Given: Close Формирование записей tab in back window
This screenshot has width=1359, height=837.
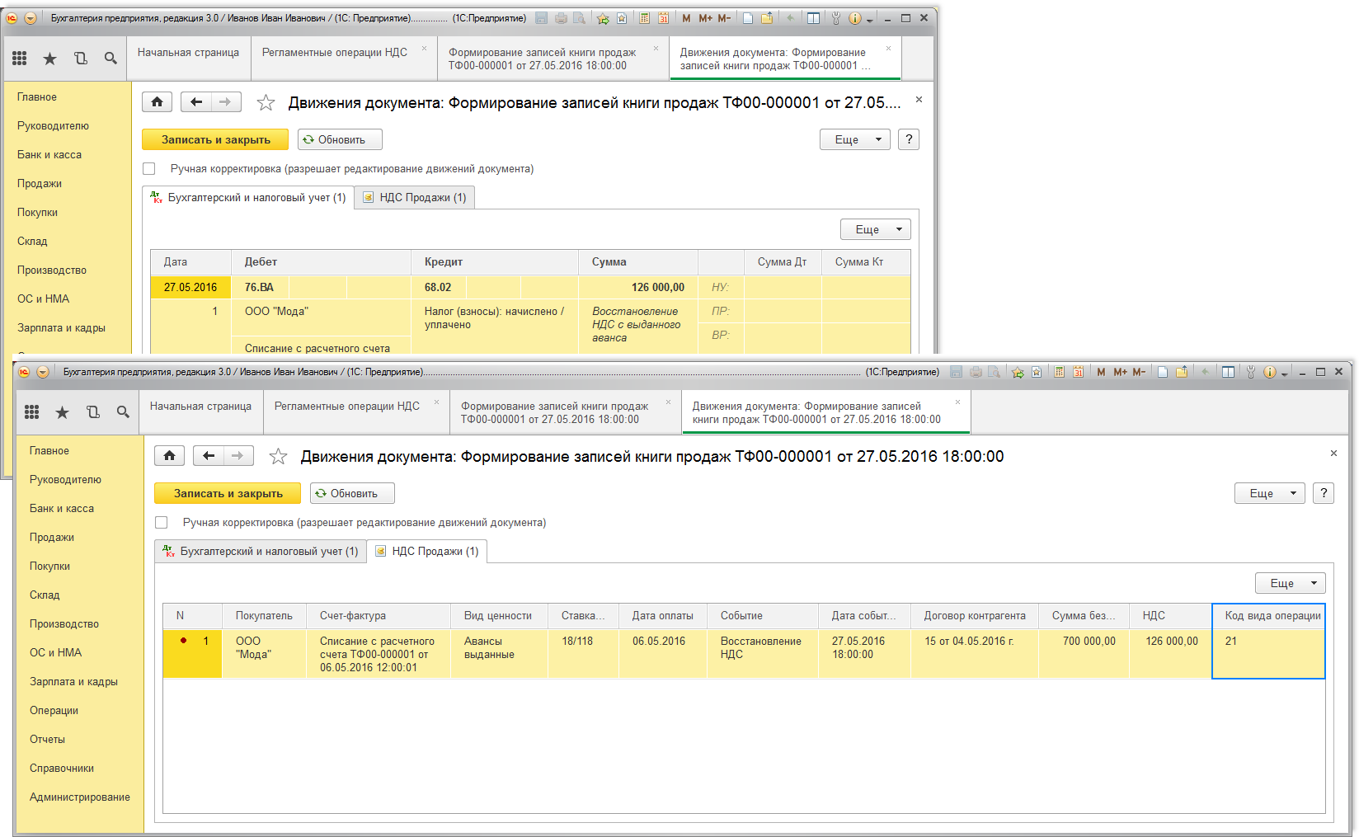Looking at the screenshot, I should (656, 48).
